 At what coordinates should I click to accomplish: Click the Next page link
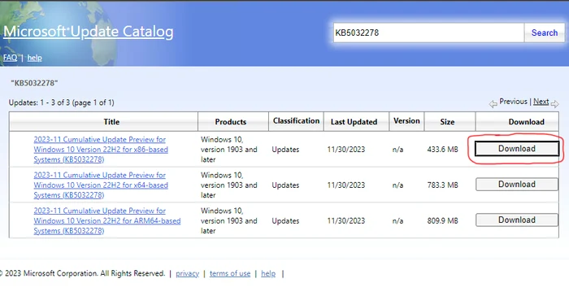point(541,102)
